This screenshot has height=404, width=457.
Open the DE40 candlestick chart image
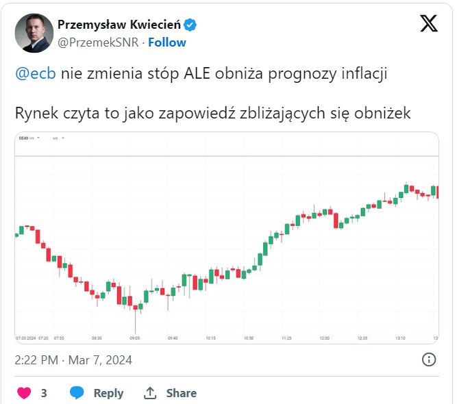click(x=227, y=238)
